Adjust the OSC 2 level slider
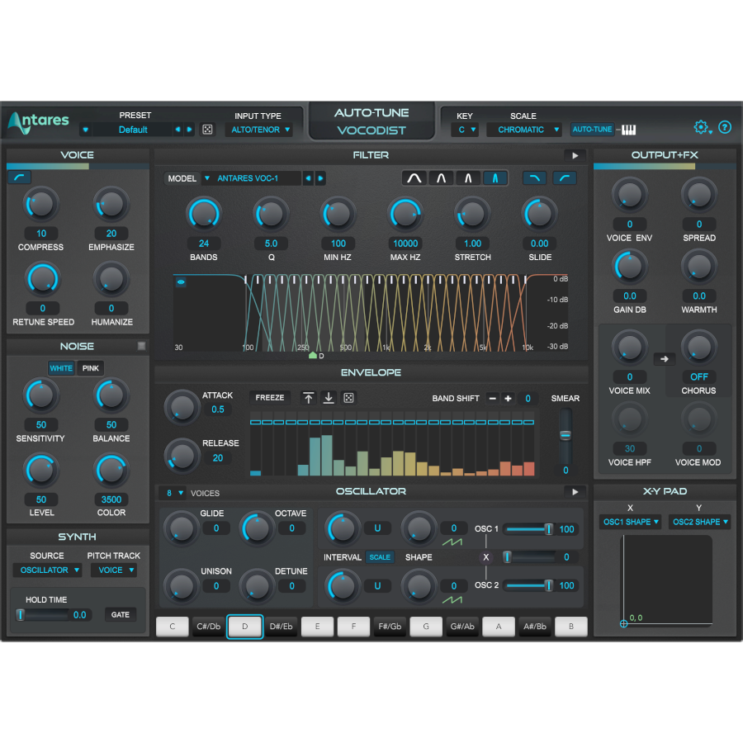Screen dimensions: 743x743 pyautogui.click(x=529, y=585)
